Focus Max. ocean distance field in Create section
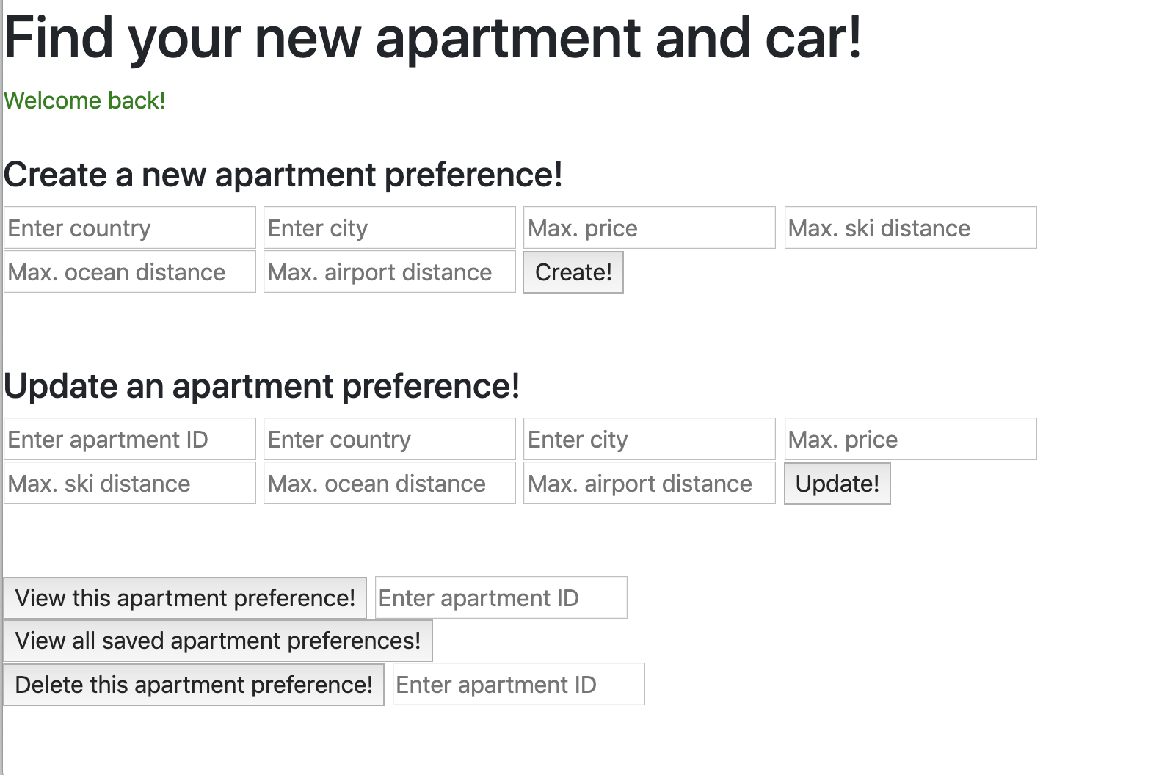Screen dimensions: 1170x775 pos(130,272)
